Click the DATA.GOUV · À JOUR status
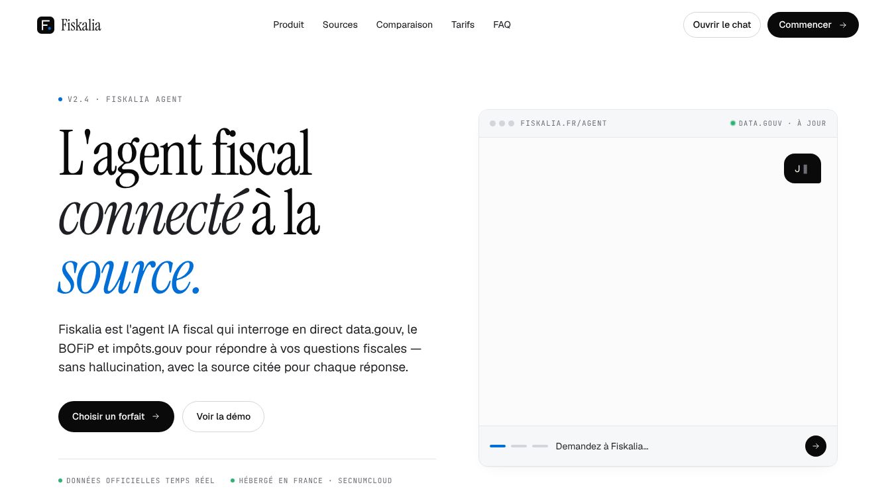The width and height of the screenshot is (896, 503). (778, 123)
